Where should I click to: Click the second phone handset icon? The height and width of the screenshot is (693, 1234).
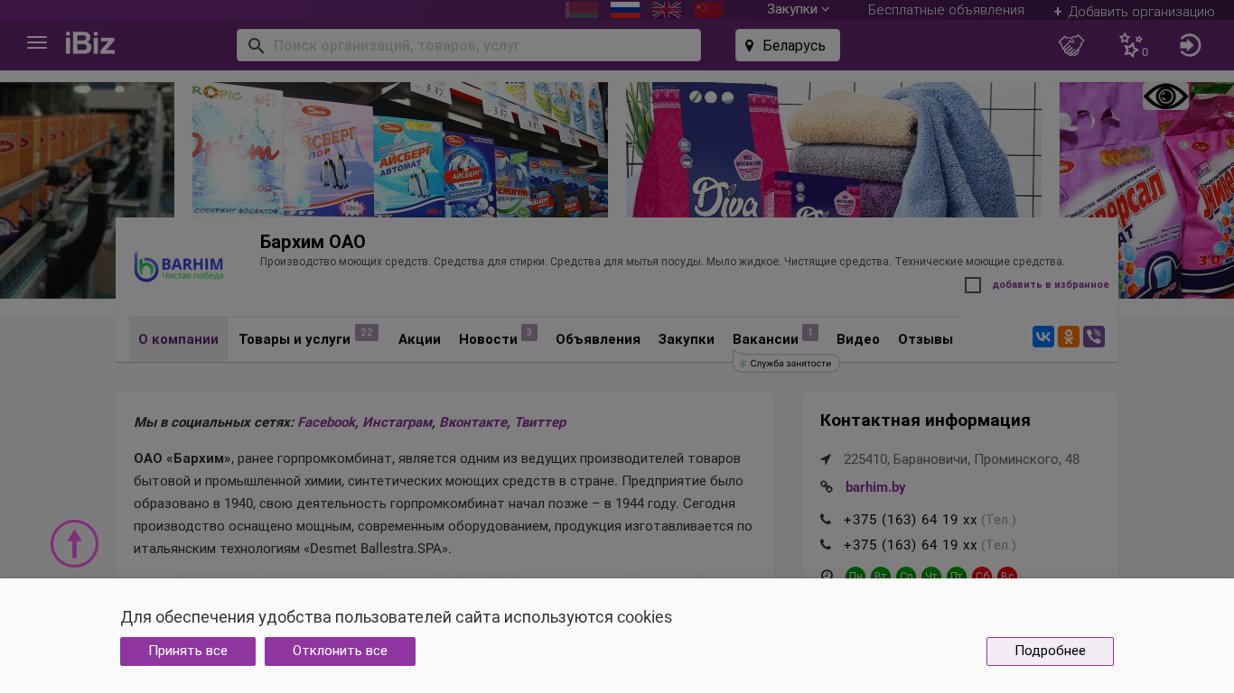pos(826,544)
